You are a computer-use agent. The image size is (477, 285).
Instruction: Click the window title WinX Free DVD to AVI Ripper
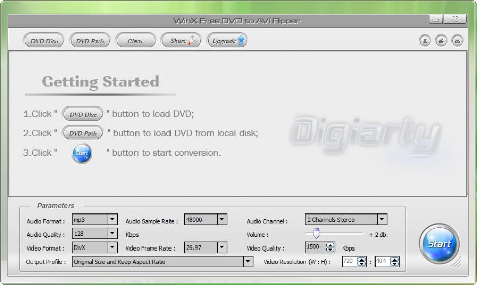click(x=236, y=21)
